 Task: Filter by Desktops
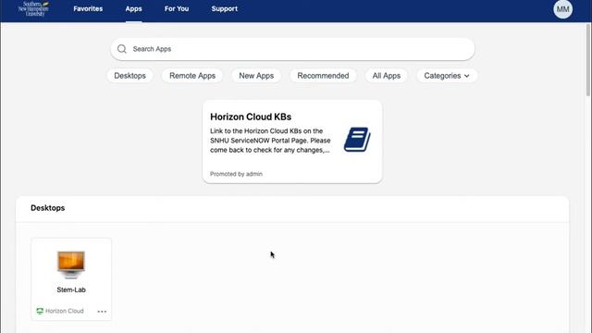pyautogui.click(x=129, y=76)
